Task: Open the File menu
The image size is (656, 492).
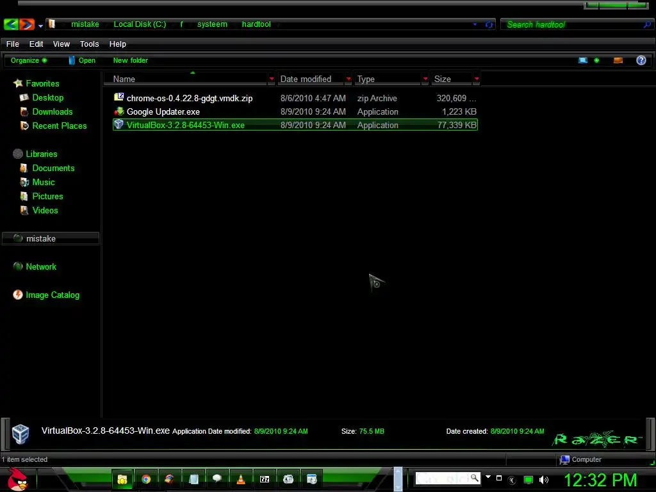Action: pos(13,44)
